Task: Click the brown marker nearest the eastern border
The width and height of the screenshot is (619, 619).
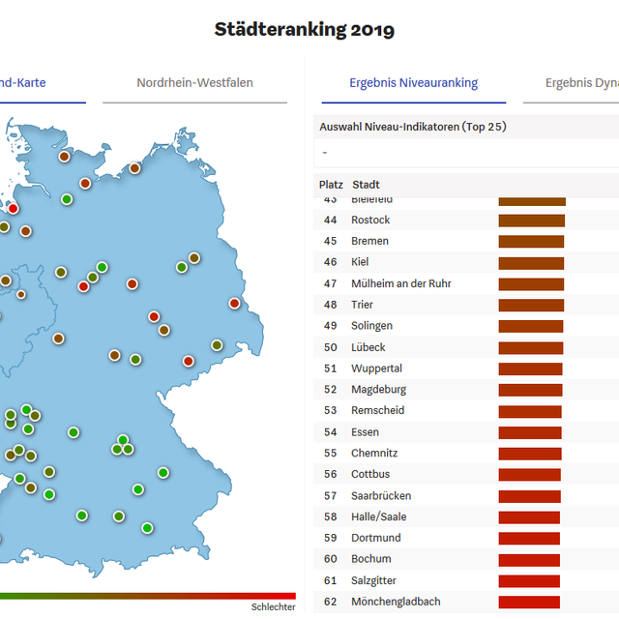Action: 217,344
